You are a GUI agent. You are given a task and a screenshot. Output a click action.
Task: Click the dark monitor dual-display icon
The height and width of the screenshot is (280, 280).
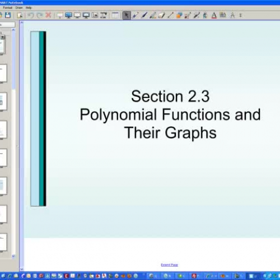pos(86,15)
